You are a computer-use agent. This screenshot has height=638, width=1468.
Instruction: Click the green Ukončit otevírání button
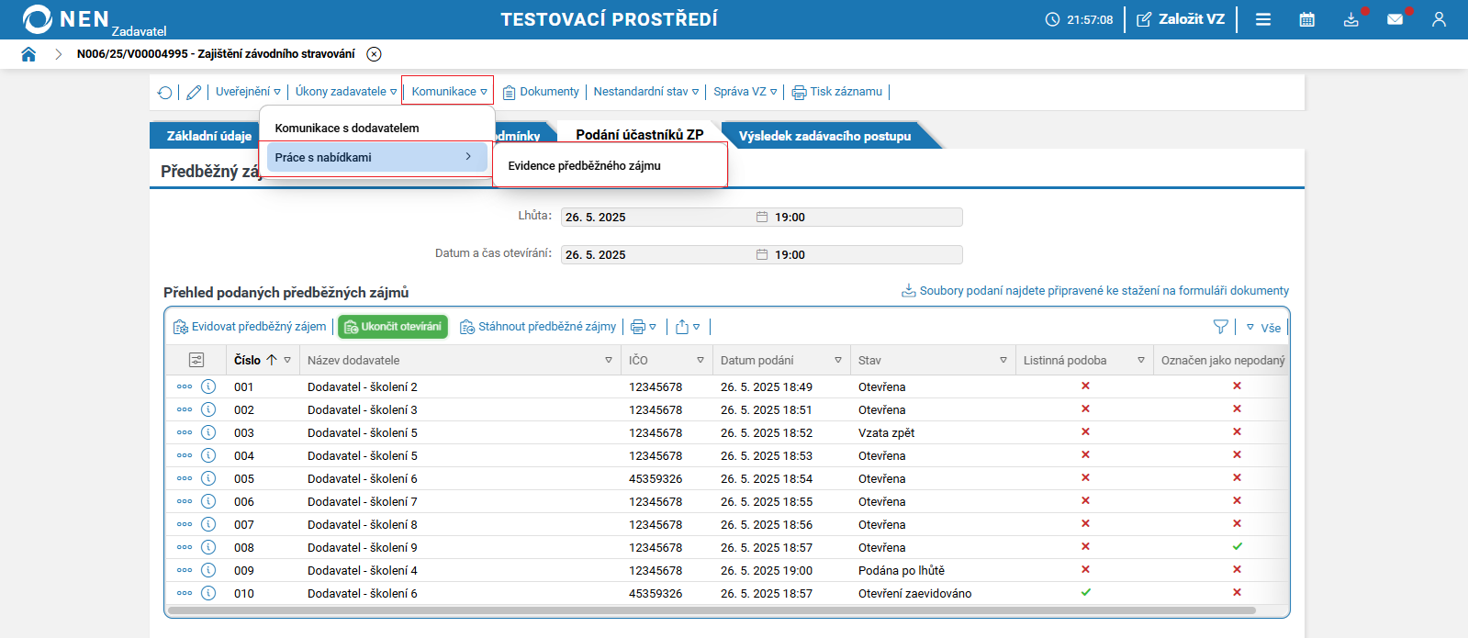pyautogui.click(x=393, y=327)
